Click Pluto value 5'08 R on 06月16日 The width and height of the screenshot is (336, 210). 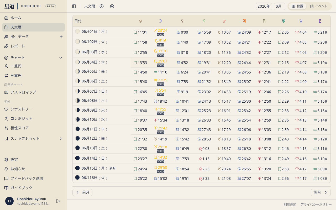pos(320,178)
